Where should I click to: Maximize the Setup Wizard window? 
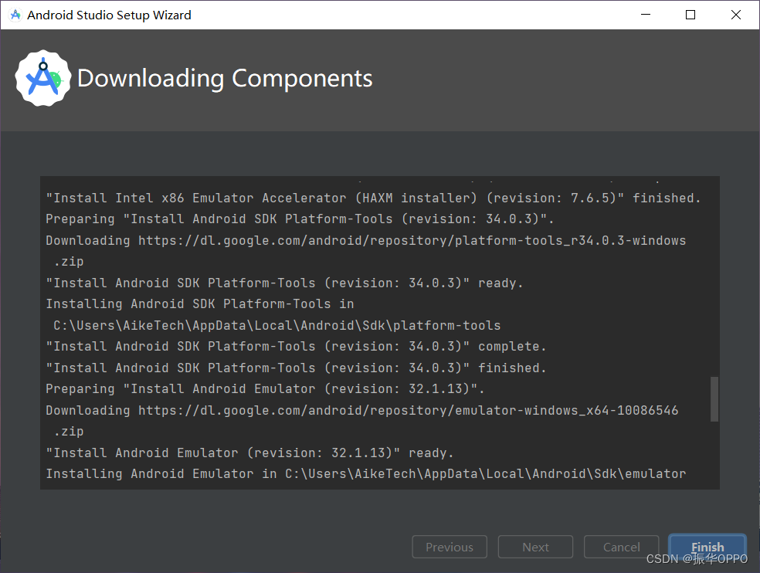point(690,15)
